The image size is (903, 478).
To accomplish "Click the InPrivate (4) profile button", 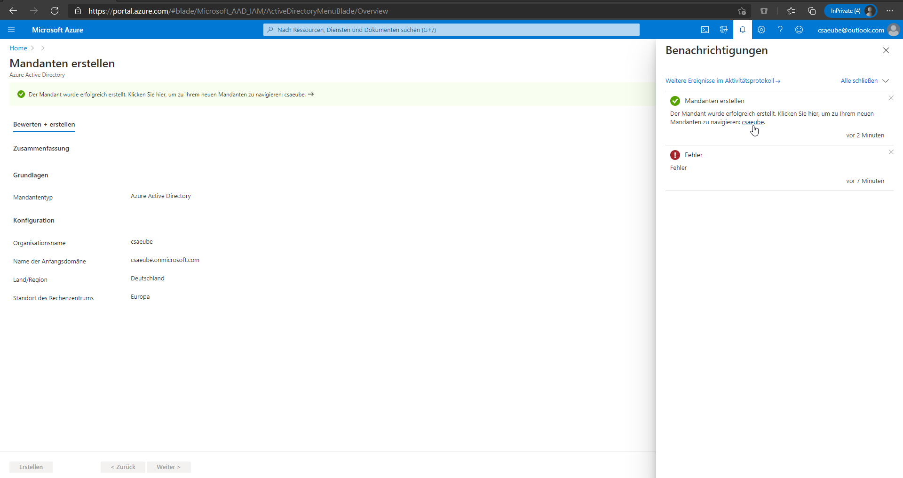I will pos(850,11).
